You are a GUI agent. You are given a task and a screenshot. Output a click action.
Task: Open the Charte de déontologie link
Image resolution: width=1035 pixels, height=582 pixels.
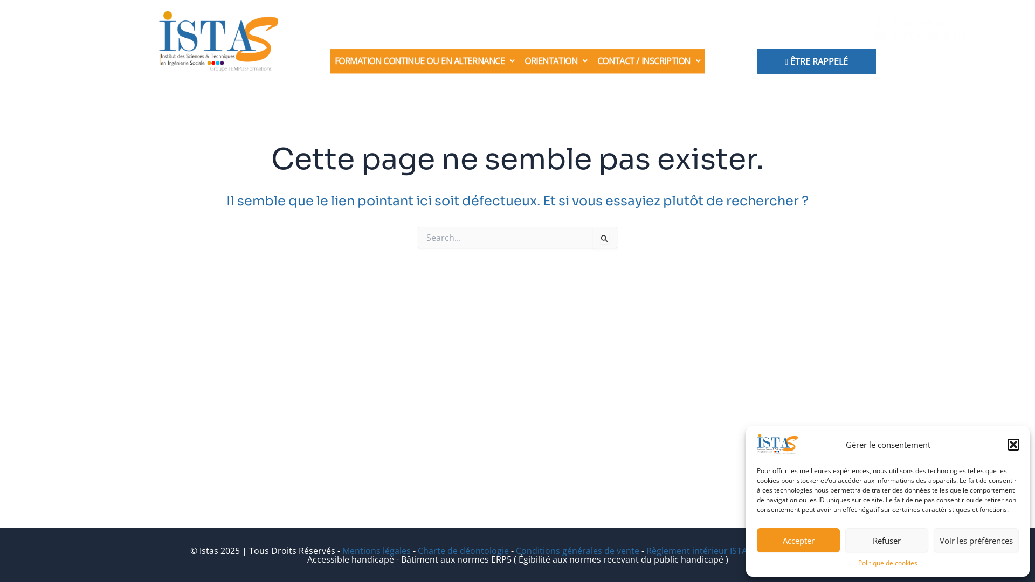(463, 550)
